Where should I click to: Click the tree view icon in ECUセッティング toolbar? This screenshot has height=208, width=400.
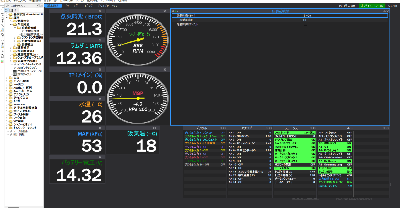click(x=7, y=10)
